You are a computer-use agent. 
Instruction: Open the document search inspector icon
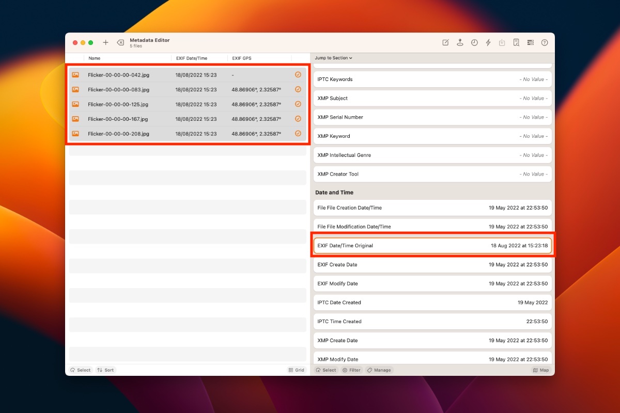(516, 43)
